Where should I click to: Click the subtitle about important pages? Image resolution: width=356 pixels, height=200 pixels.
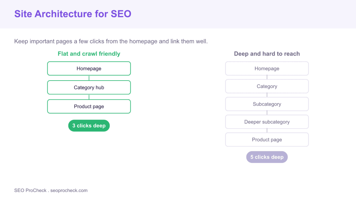tap(111, 41)
